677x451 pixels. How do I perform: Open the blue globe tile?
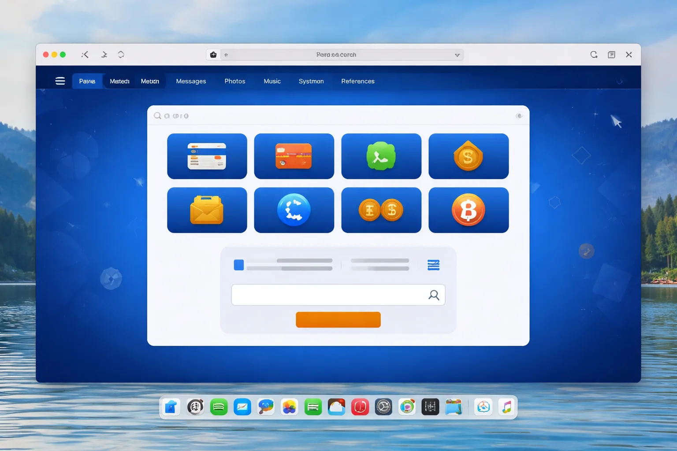[294, 210]
